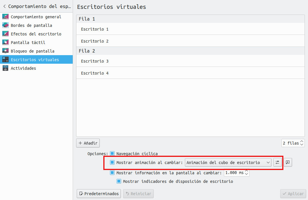Click inside the 1.000 ms input field

234,173
